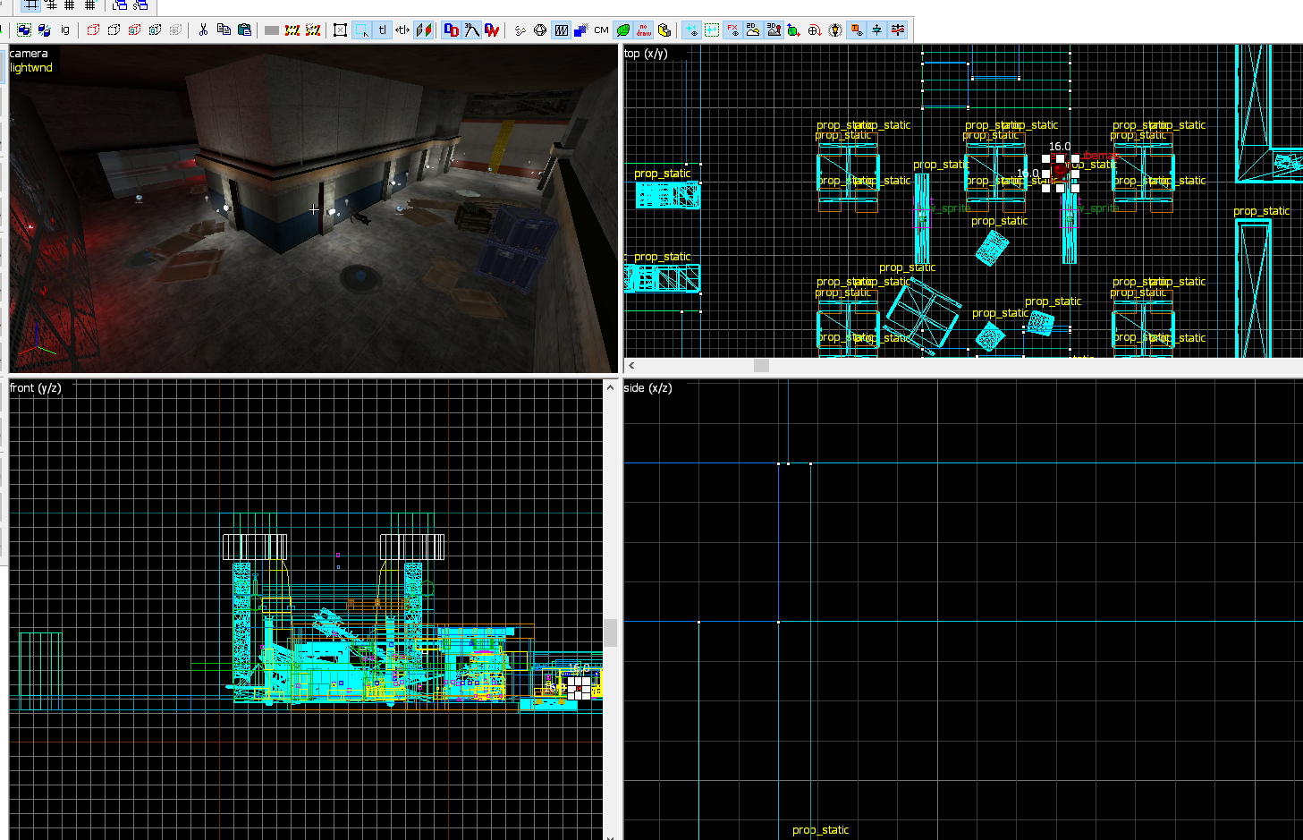This screenshot has height=840, width=1303.
Task: Click the 3D skybox icon
Action: pyautogui.click(x=774, y=30)
